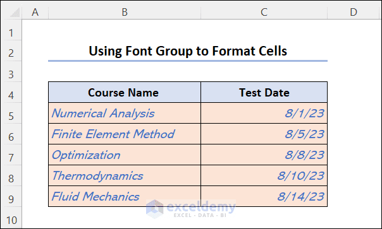Select the 'Course Name' header cell
The image size is (382, 229).
[125, 92]
